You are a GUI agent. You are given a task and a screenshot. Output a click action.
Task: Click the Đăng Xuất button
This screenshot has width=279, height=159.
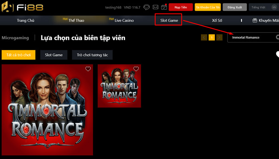[235, 7]
